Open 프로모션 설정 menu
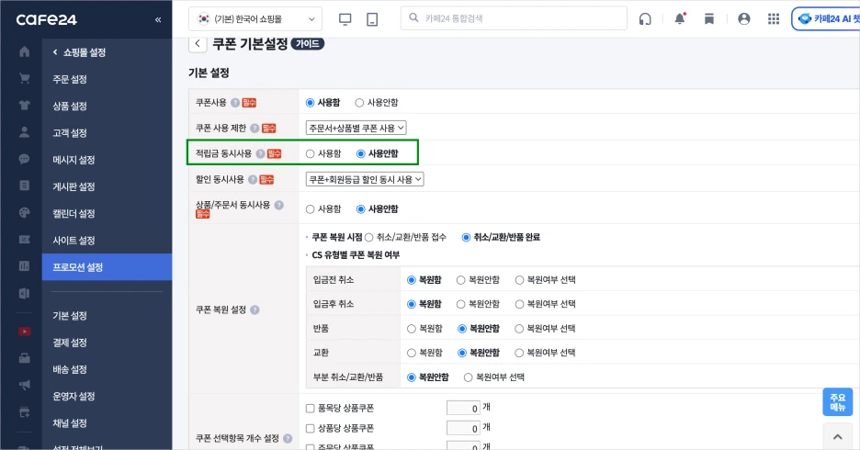This screenshot has height=450, width=860. [x=107, y=267]
